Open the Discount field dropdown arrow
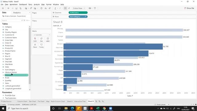 (27, 75)
